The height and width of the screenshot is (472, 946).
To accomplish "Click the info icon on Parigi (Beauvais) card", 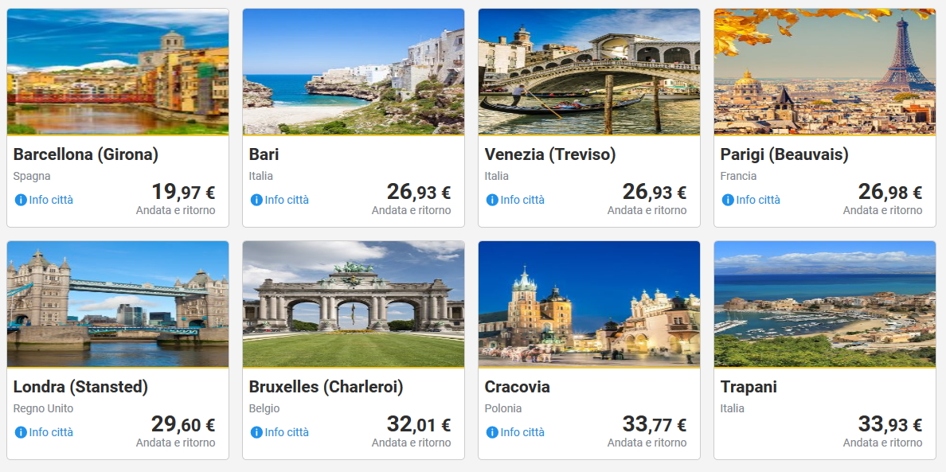I will point(728,200).
